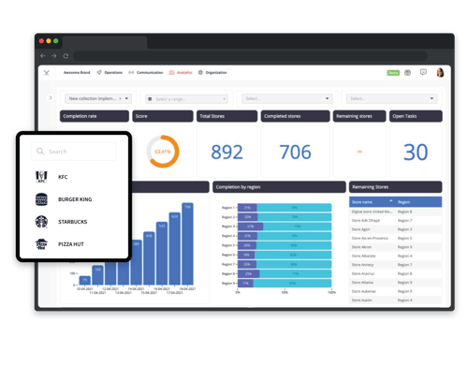Image resolution: width=468 pixels, height=366 pixels.
Task: Open the Operations menu
Action: [110, 72]
